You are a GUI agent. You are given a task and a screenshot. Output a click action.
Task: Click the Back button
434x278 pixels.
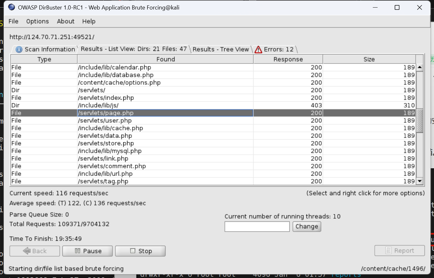tap(35, 251)
